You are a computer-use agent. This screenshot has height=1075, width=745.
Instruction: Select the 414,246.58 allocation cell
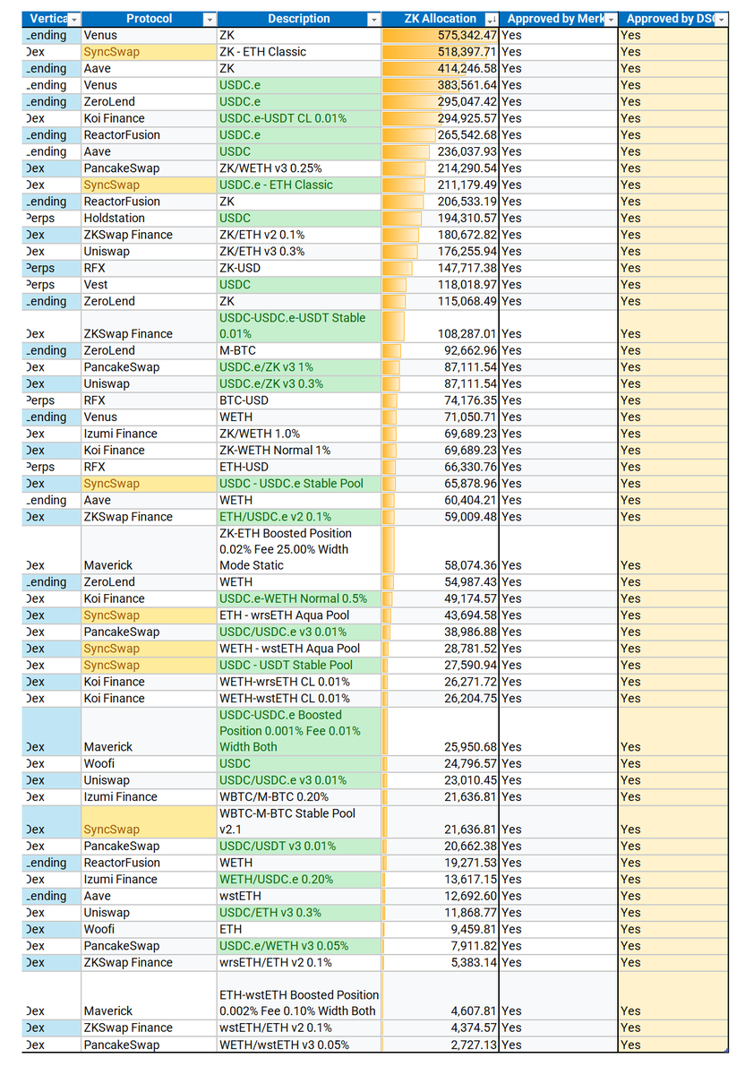[x=441, y=68]
